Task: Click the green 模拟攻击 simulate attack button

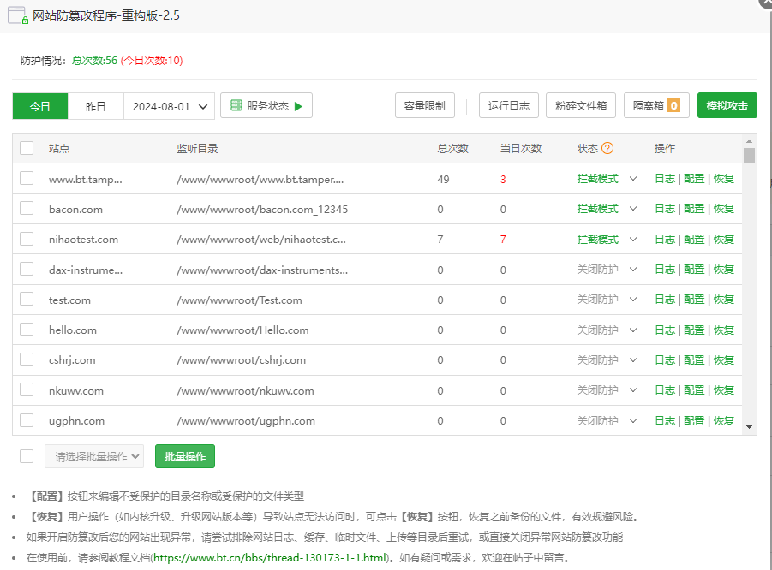Action: coord(727,106)
